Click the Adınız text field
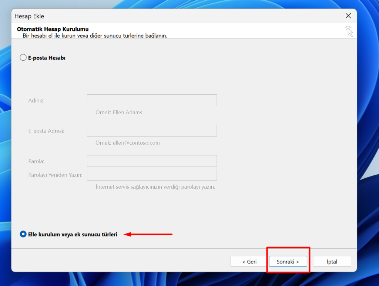The image size is (379, 286). tap(152, 100)
